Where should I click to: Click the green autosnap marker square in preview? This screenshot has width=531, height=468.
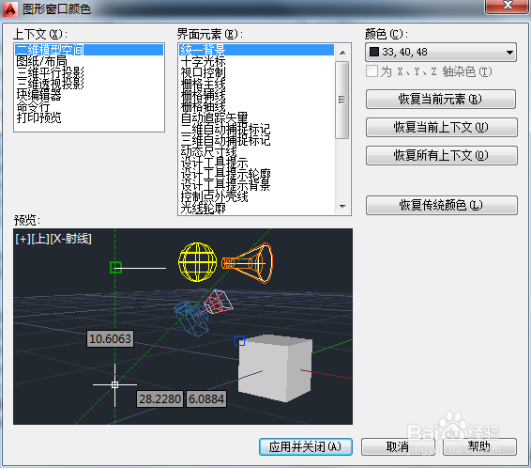click(x=115, y=267)
